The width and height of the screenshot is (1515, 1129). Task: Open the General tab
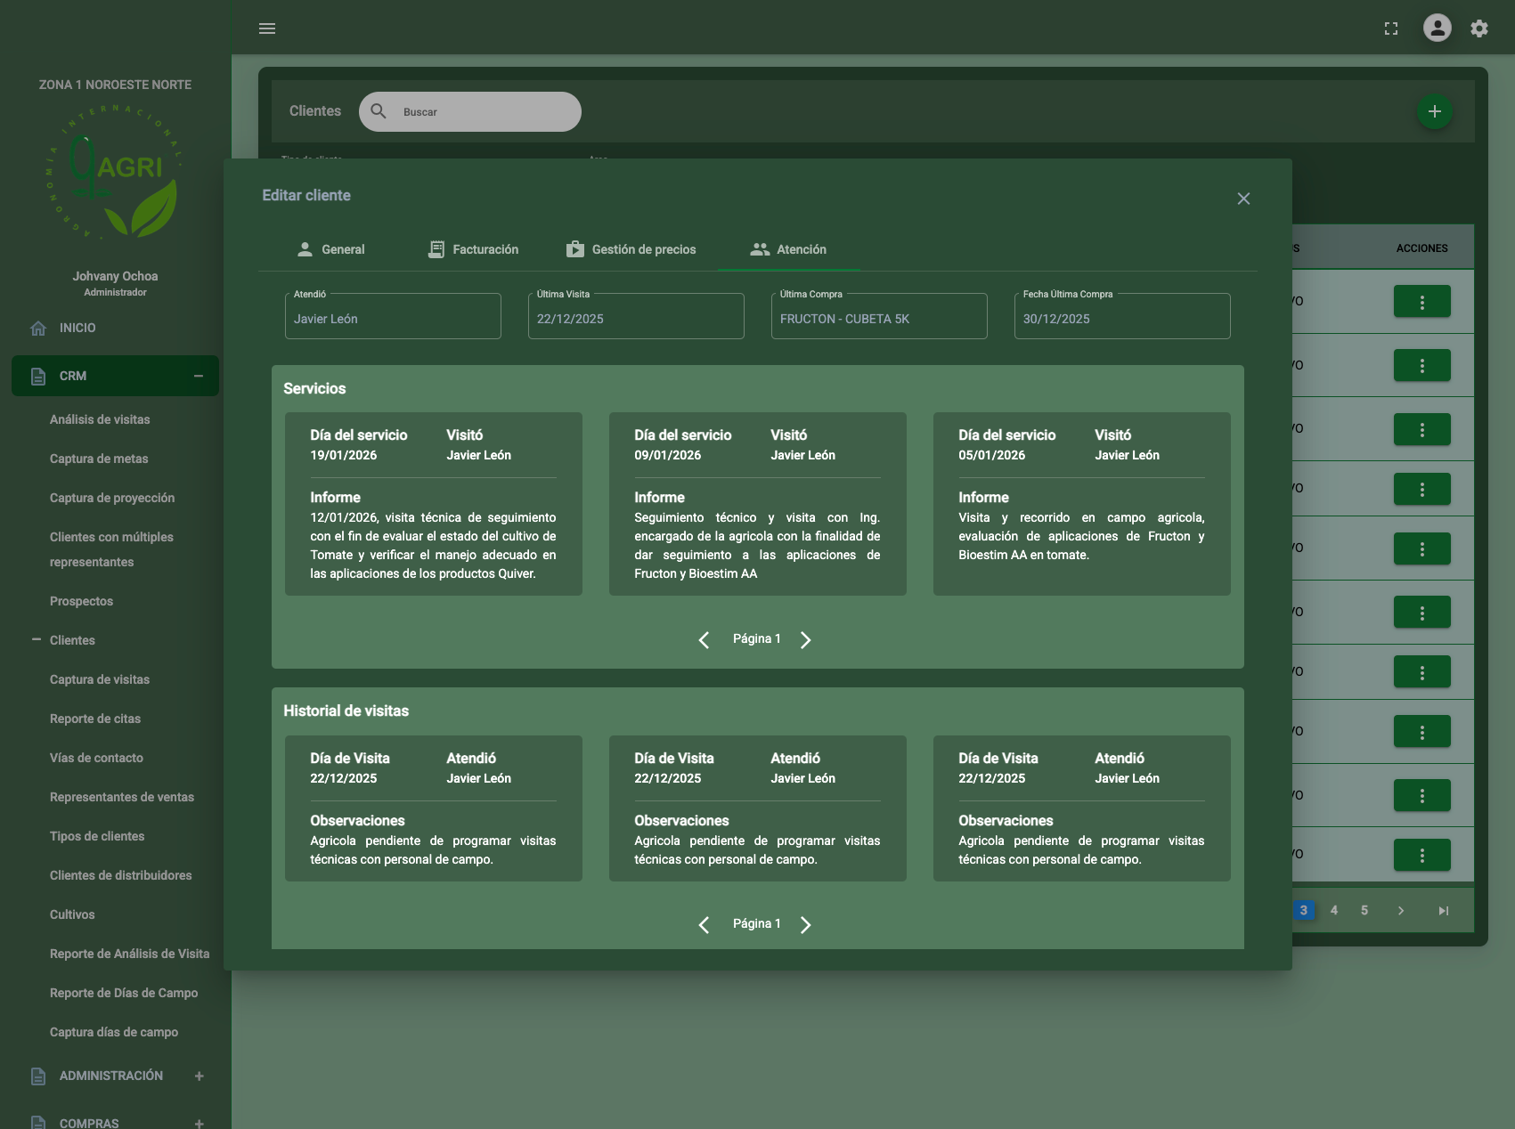330,249
